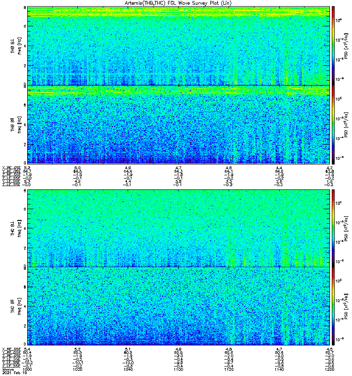The image size is (352, 376).
Task: Click the 'Z_RE_GSE' row label under the THC panels
Action: [11, 356]
